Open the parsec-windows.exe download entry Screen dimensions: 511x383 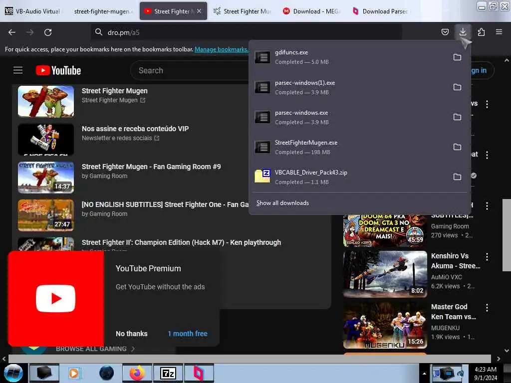tap(349, 117)
